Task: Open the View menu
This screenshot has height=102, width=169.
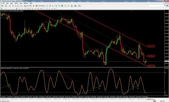Action: (x=7, y=3)
